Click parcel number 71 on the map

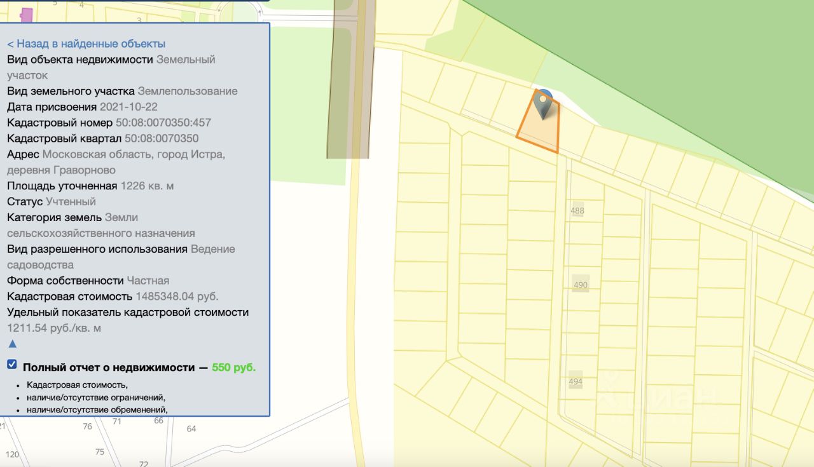(117, 421)
